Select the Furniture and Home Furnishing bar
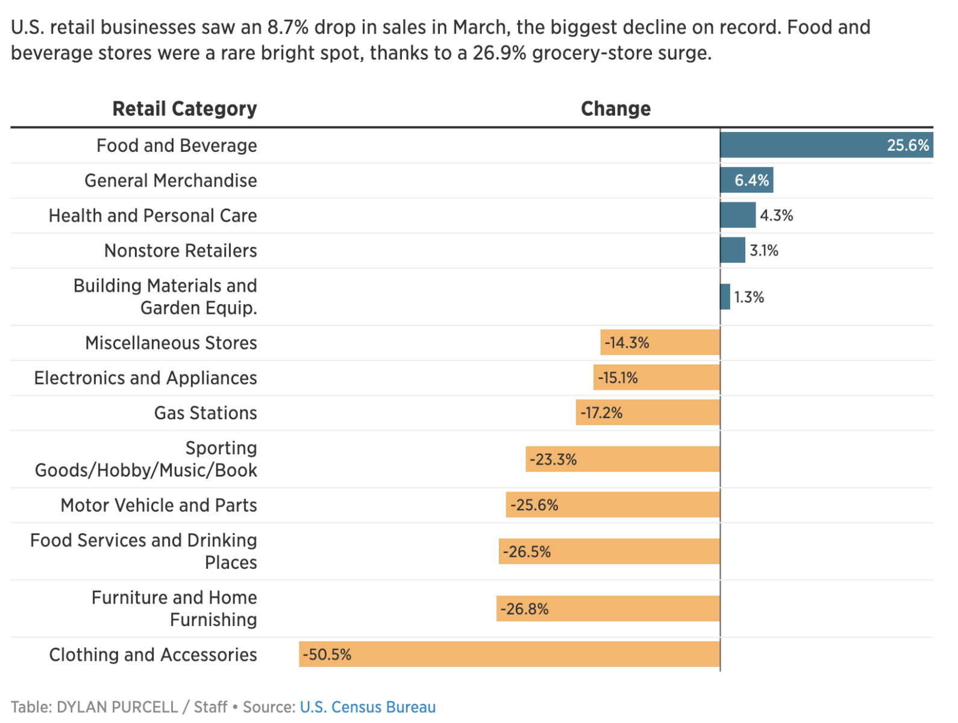Viewport: 958px width, 723px height. [x=608, y=609]
